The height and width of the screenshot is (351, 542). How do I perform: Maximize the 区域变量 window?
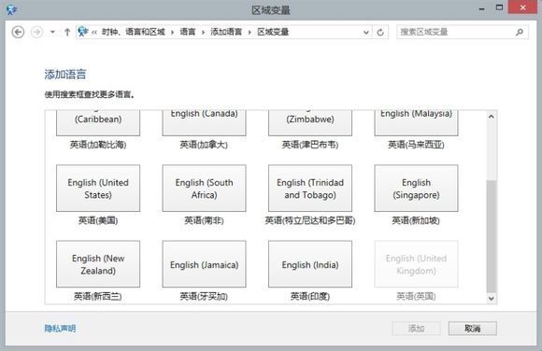click(499, 7)
